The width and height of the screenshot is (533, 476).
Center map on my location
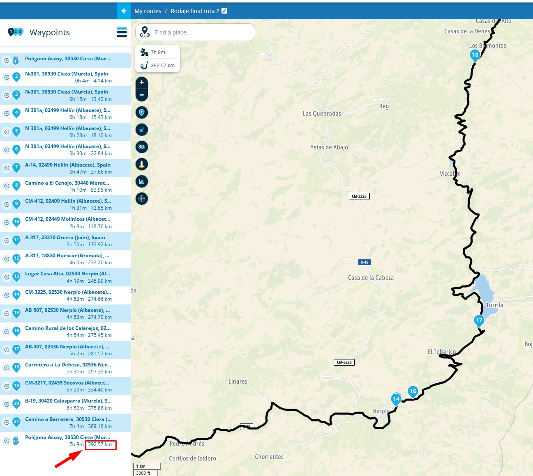coord(142,199)
